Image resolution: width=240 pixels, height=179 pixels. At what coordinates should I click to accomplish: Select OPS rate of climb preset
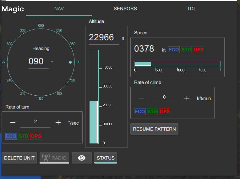[x=165, y=112]
